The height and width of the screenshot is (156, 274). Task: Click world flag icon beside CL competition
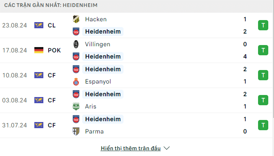[39, 25]
